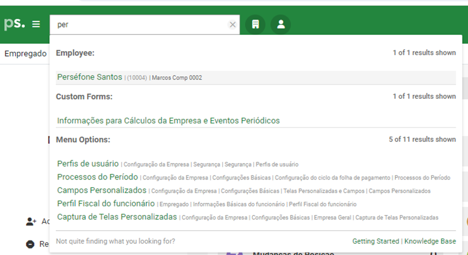Viewport: 468px width, 255px height.
Task: Clear the search box with the X icon
Action: click(233, 24)
